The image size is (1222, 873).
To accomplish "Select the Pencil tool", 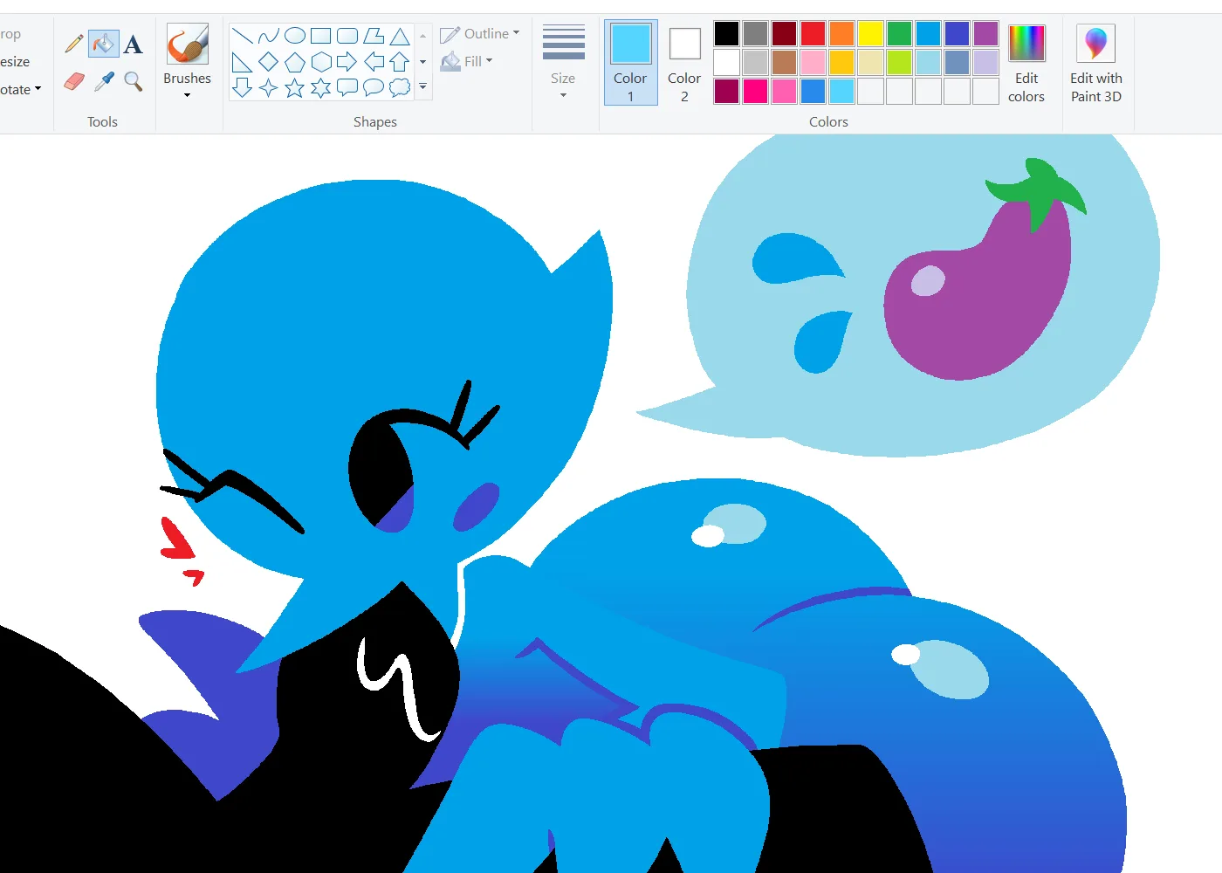I will (x=74, y=43).
